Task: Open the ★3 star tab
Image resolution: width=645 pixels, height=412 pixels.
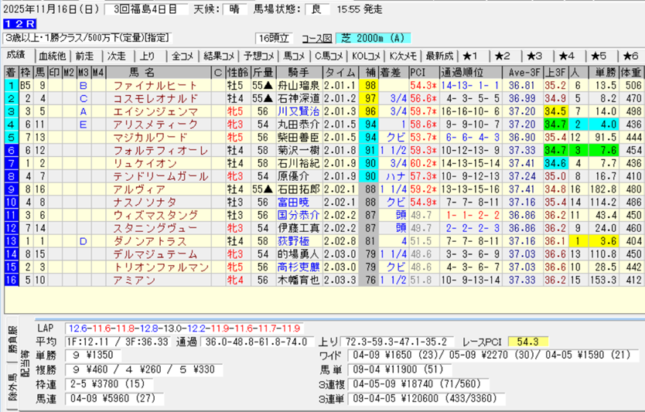Action: [x=535, y=56]
